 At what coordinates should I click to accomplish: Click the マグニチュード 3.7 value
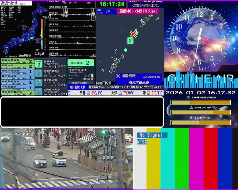87,75
